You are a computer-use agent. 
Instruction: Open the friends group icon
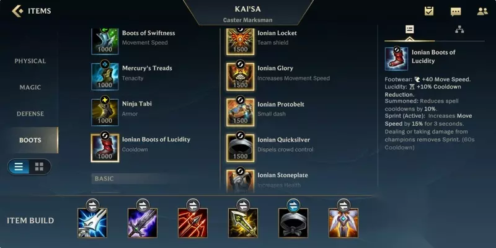(482, 12)
